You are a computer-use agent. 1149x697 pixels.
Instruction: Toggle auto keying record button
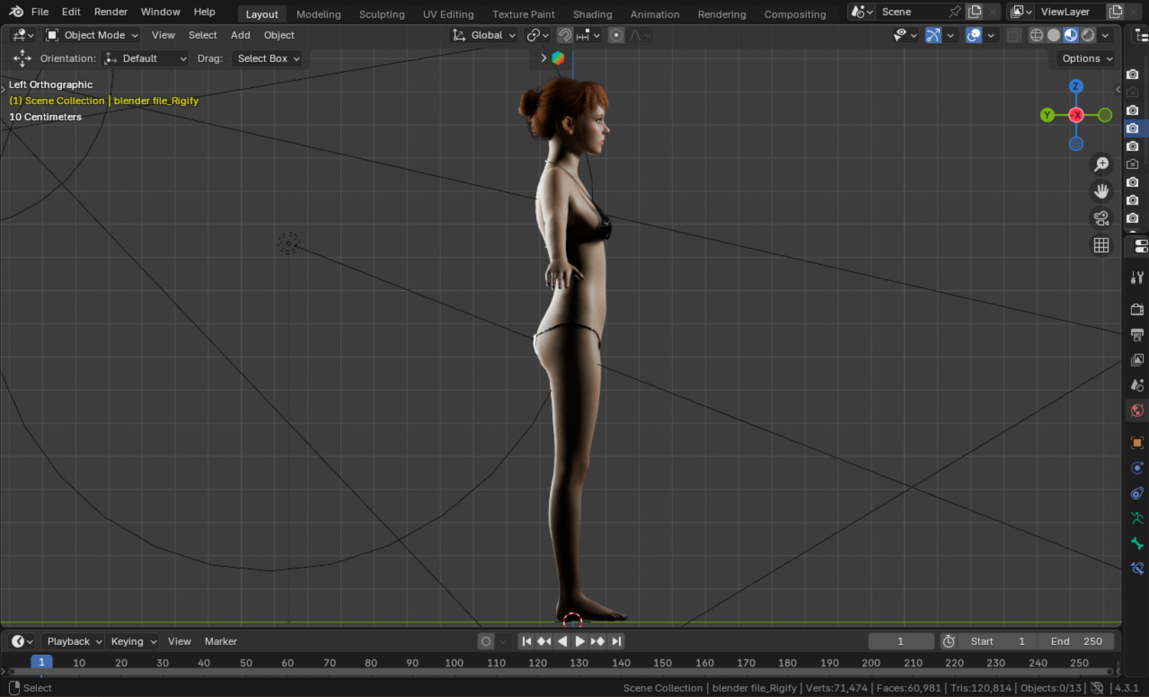click(x=486, y=641)
